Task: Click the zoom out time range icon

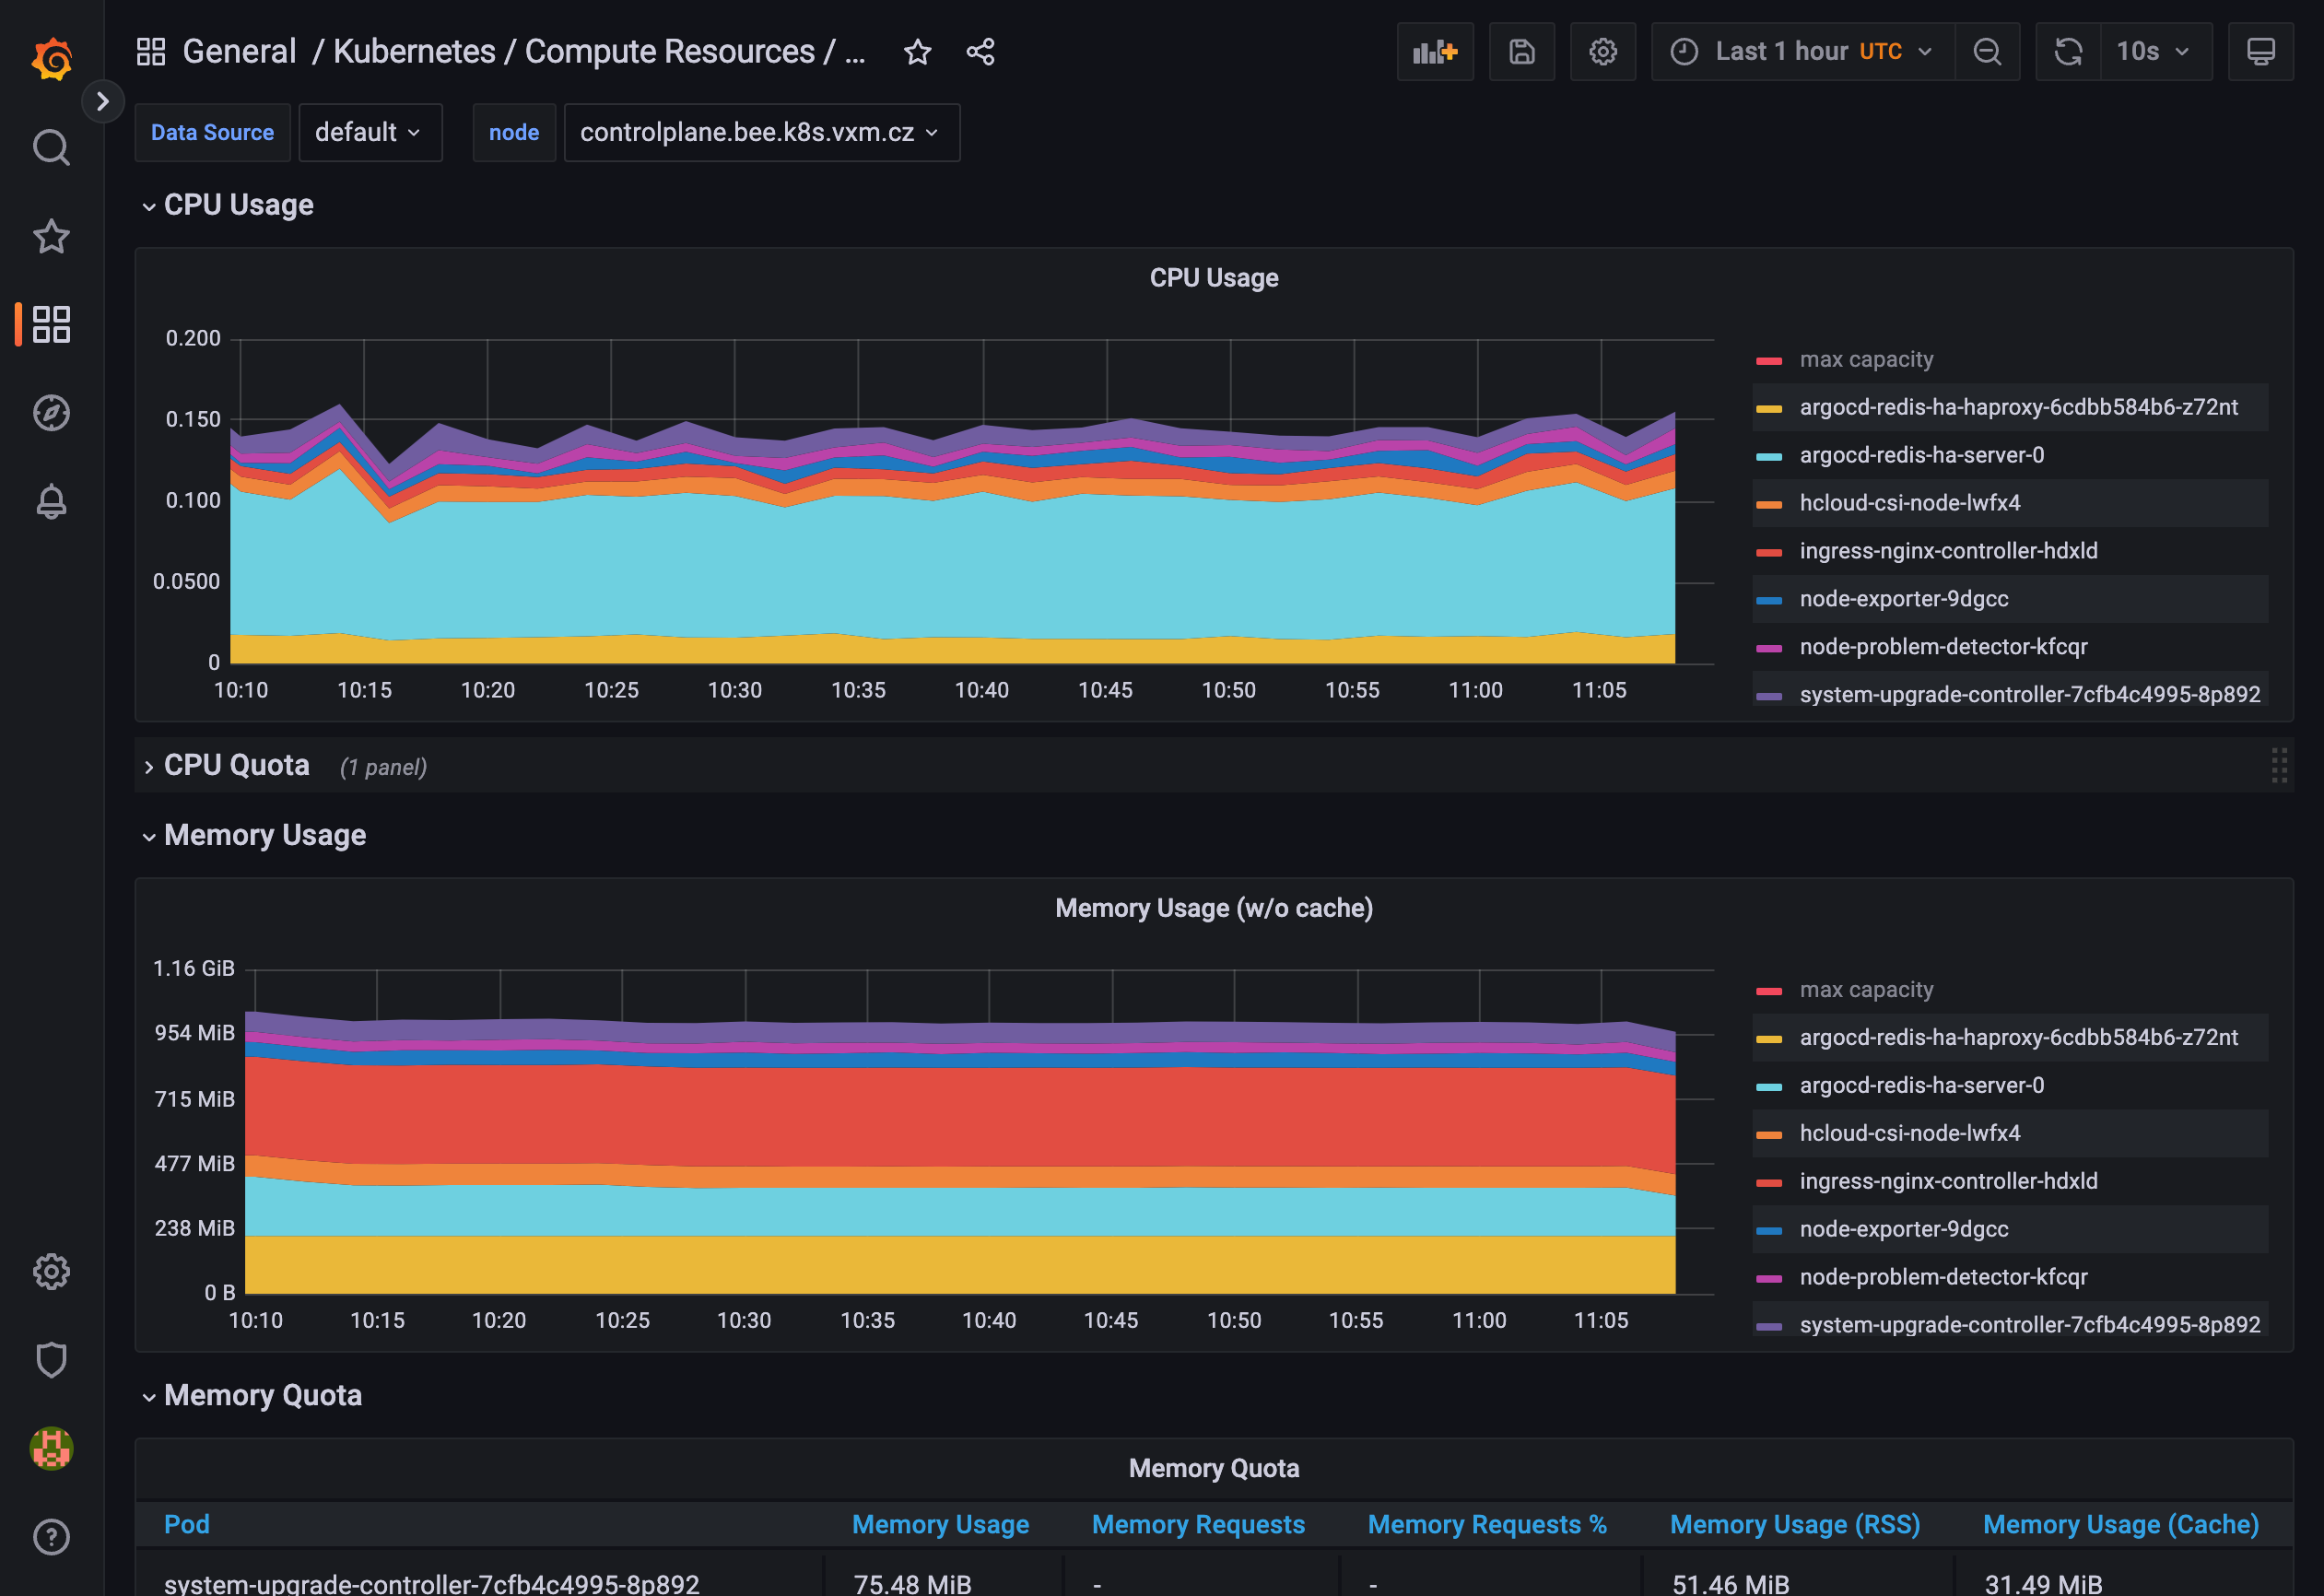Action: (x=1986, y=51)
